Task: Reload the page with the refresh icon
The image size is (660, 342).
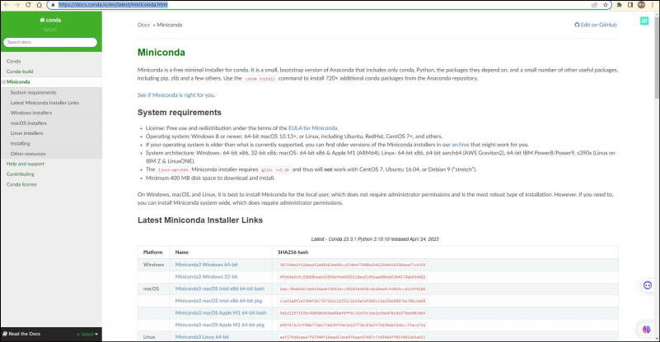Action: point(28,5)
